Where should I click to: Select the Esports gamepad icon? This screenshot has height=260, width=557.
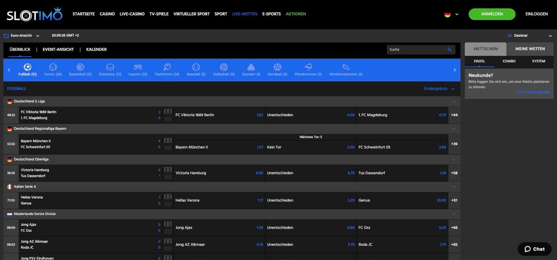coord(138,67)
